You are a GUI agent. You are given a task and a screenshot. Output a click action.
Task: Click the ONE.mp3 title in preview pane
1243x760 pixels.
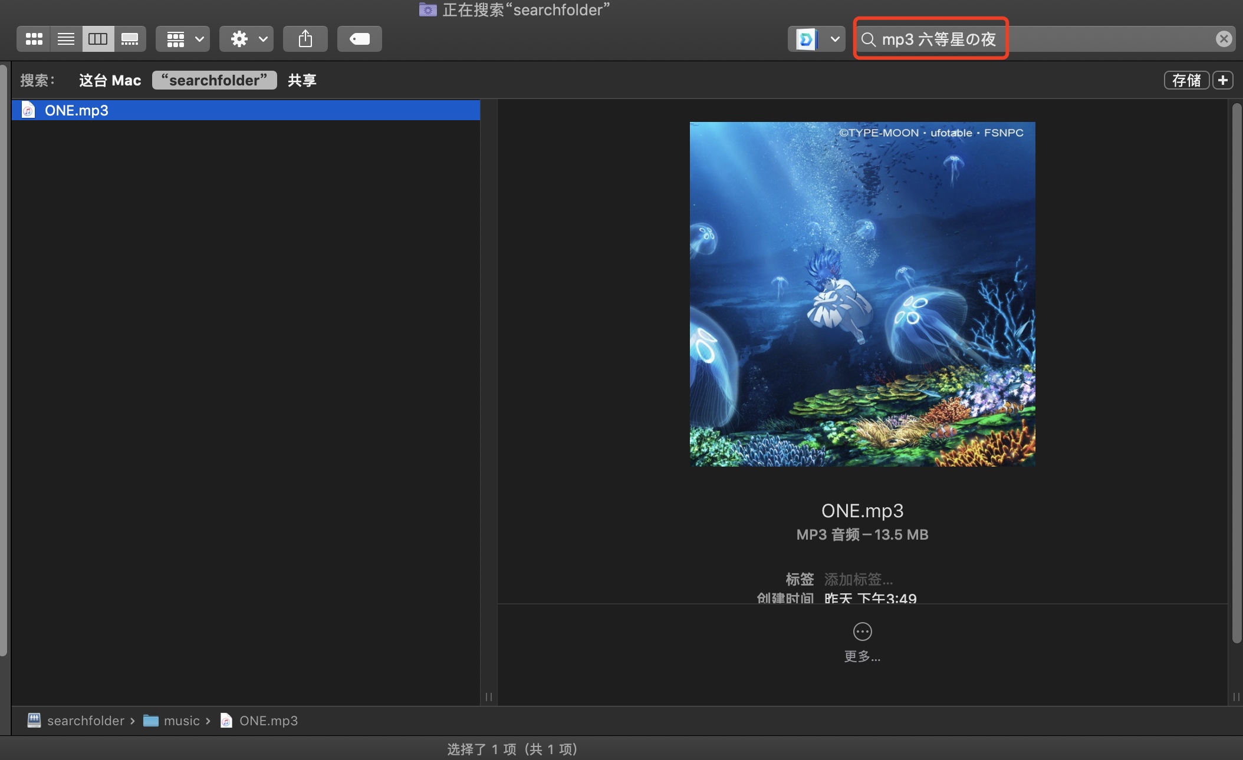[862, 511]
